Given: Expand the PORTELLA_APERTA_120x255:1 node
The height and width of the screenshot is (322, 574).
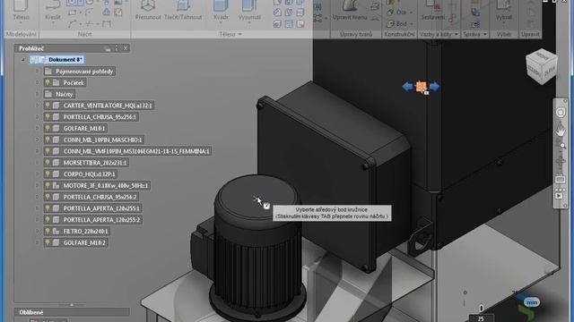Looking at the screenshot, I should (x=37, y=208).
